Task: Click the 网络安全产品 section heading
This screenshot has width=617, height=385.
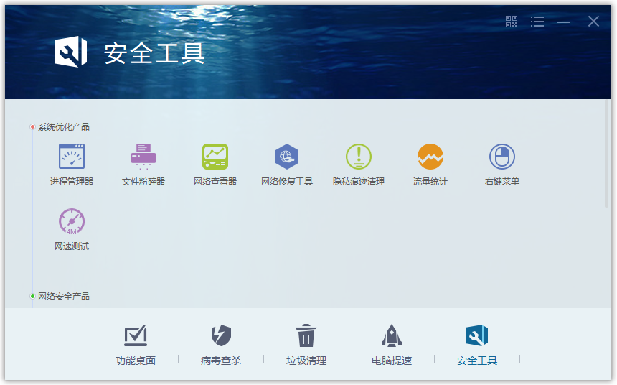Action: 64,297
